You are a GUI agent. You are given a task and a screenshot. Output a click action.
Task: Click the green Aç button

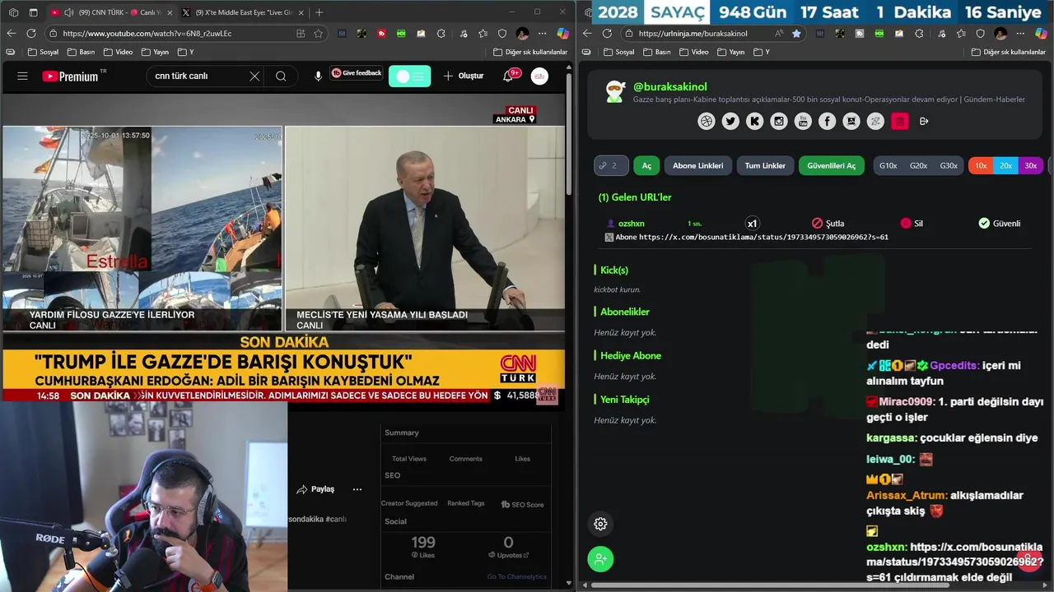click(x=646, y=165)
